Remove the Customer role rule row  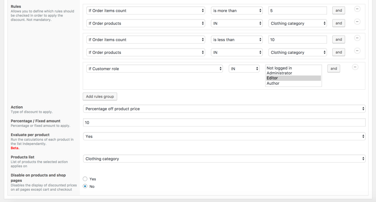point(355,67)
